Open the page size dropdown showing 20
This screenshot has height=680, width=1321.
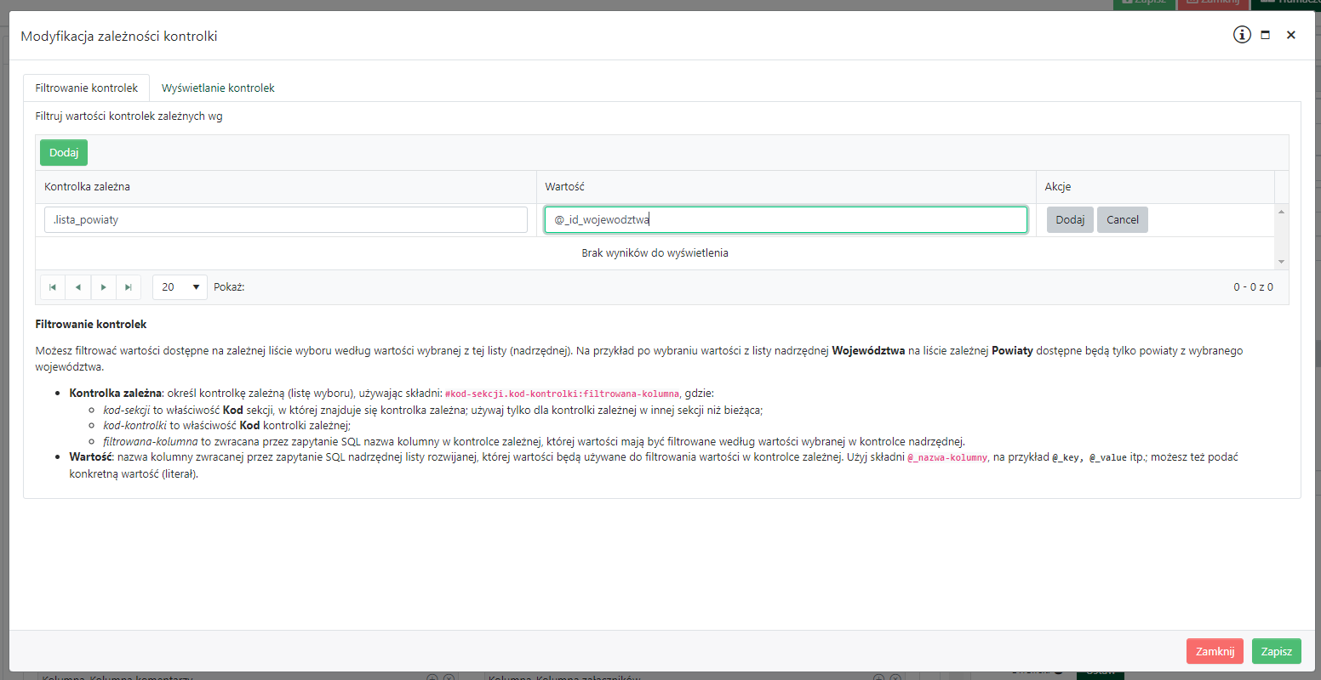180,287
